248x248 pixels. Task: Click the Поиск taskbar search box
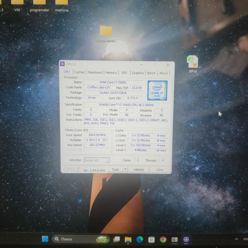(81, 239)
